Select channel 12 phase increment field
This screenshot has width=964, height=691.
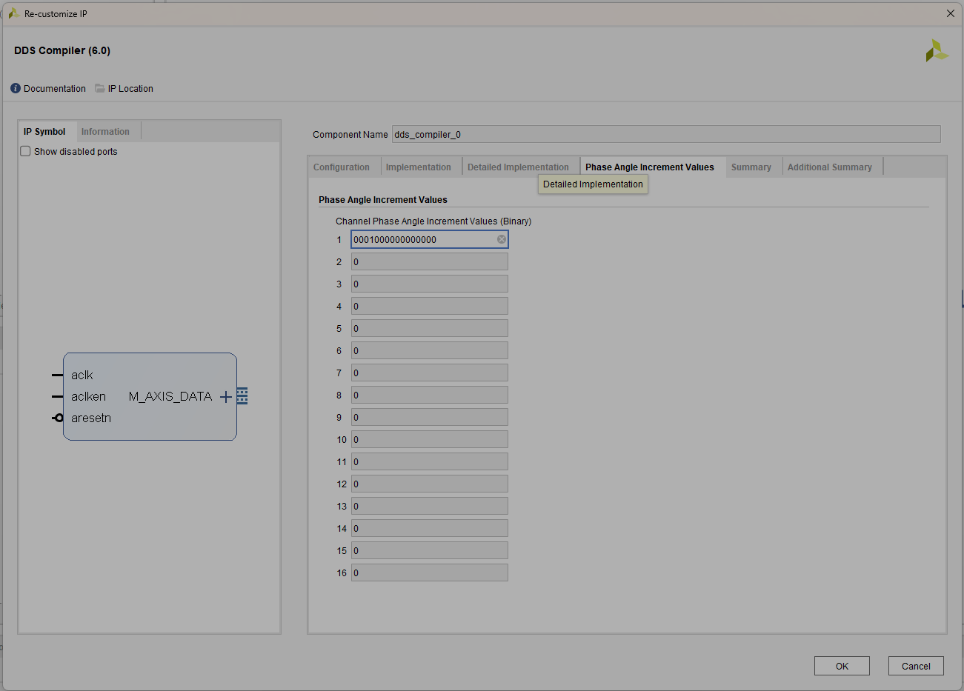(x=430, y=484)
